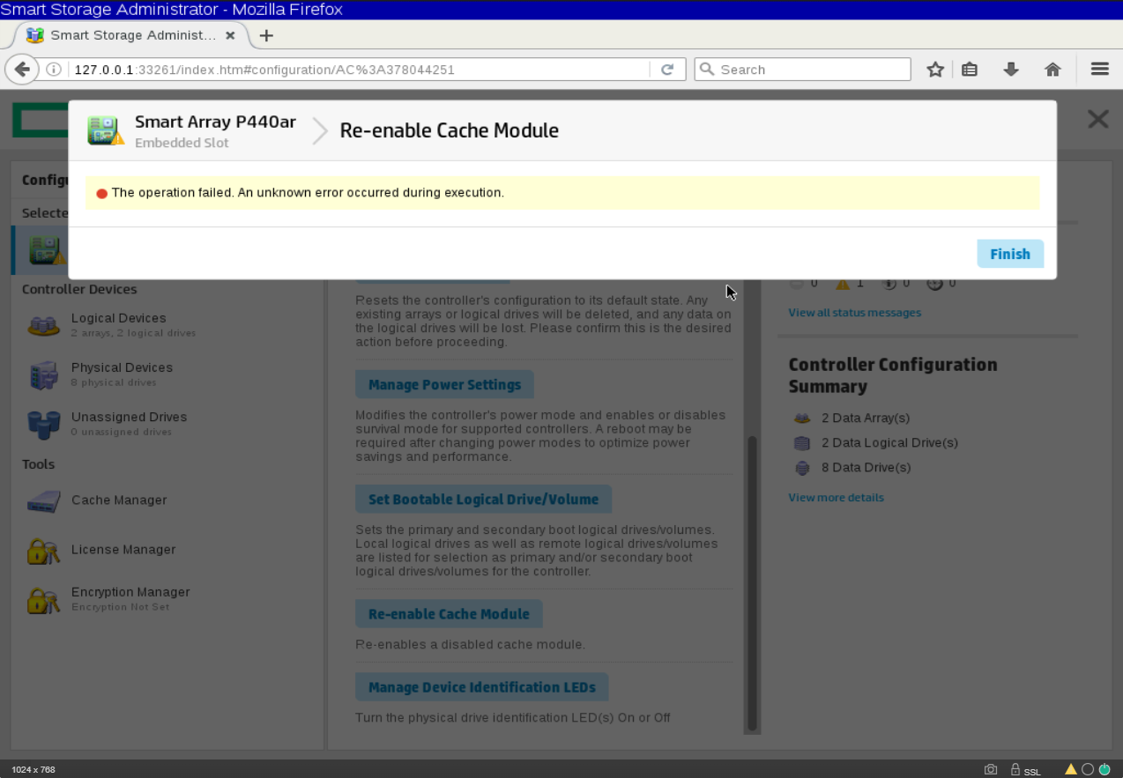
Task: Click the green power icon in status bar
Action: (1104, 769)
